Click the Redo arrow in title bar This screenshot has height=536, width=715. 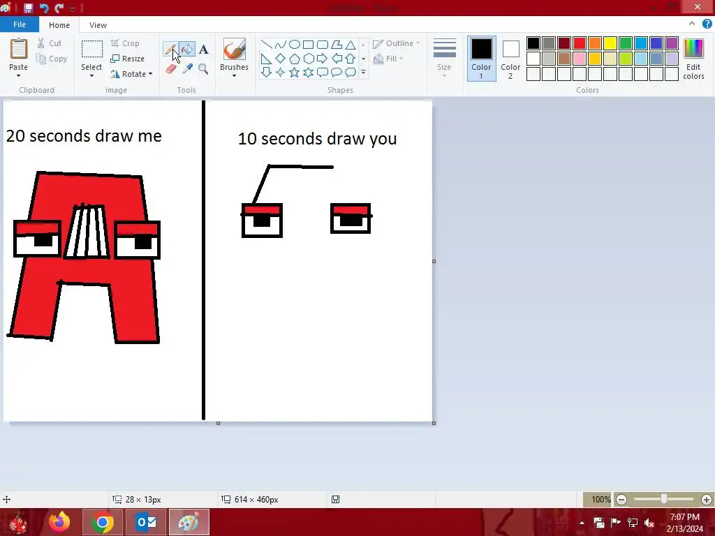click(59, 8)
